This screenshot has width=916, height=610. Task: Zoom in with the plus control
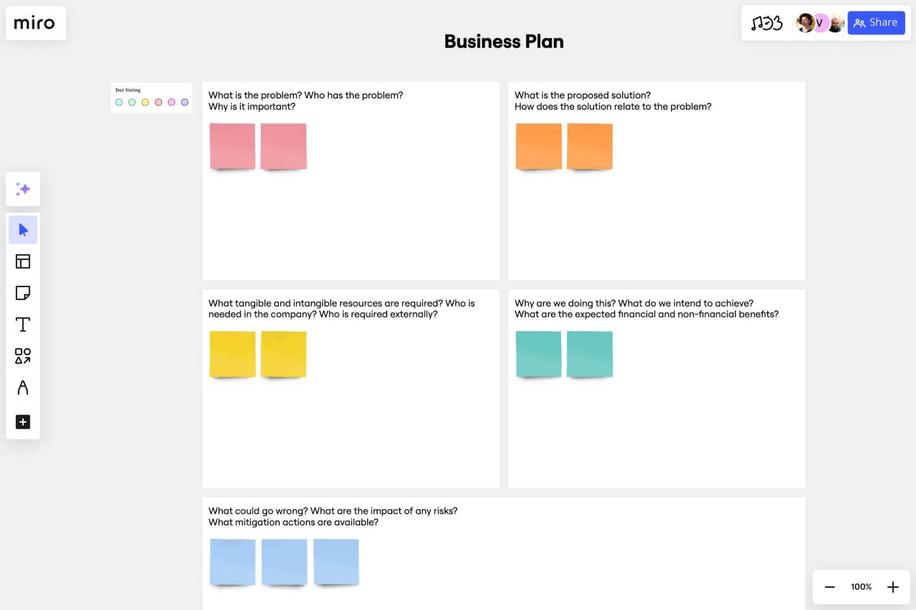(x=892, y=586)
